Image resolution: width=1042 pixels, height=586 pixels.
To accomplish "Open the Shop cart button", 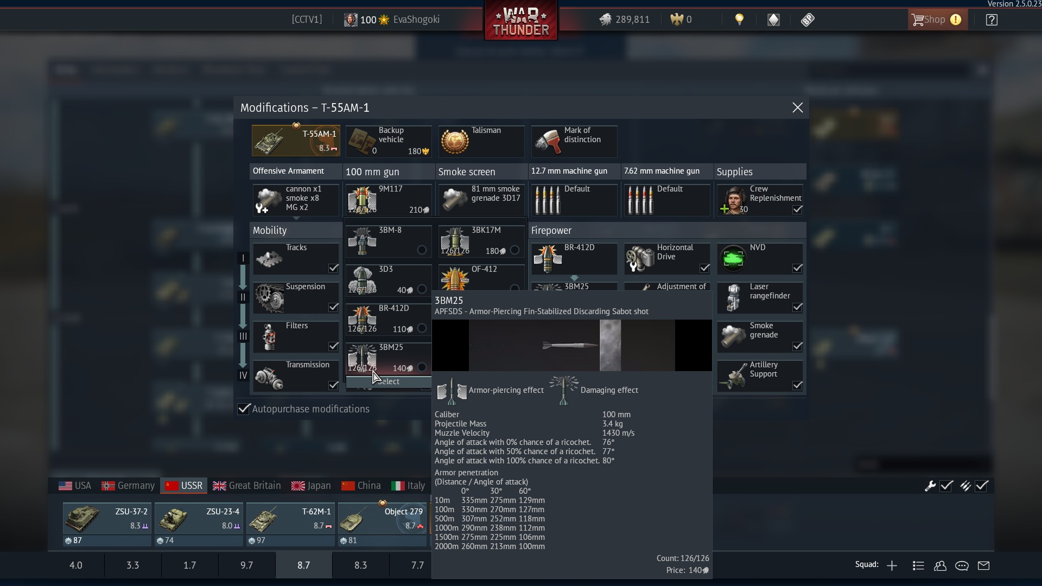I will (x=937, y=20).
